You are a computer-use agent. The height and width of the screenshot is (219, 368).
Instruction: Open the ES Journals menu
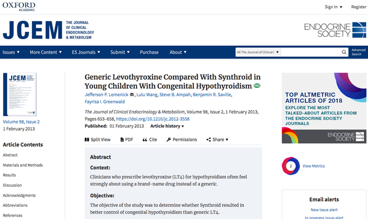tap(86, 52)
